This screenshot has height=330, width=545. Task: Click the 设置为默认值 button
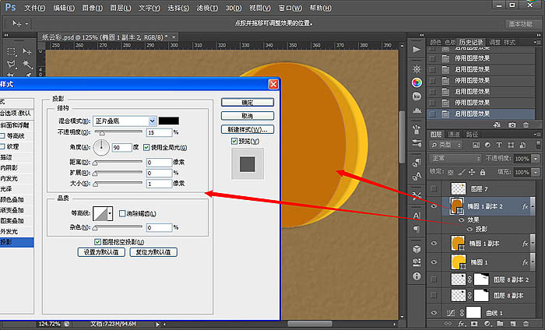[101, 252]
